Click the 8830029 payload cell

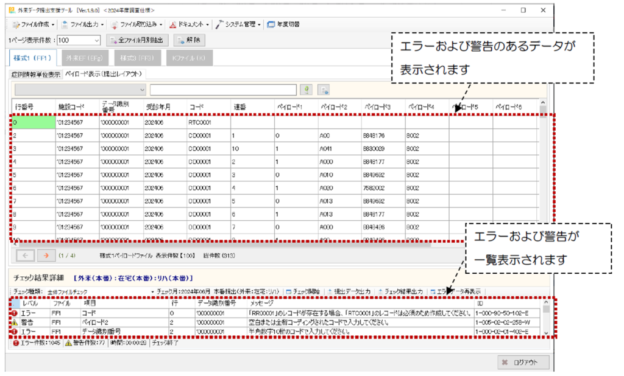point(383,148)
